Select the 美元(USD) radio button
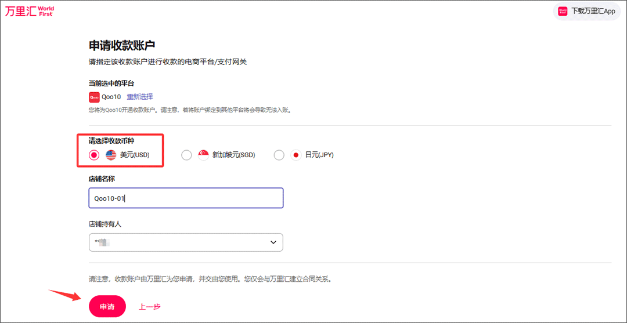Image resolution: width=627 pixels, height=323 pixels. coord(94,155)
